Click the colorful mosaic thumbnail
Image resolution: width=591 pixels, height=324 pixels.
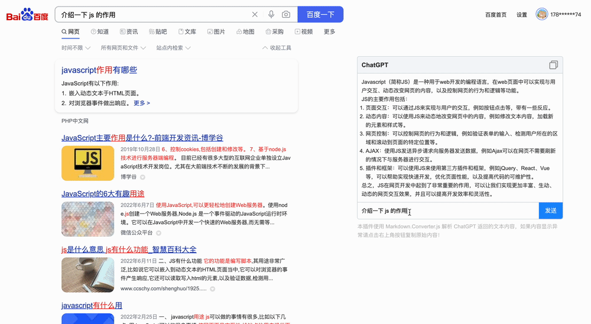(88, 219)
